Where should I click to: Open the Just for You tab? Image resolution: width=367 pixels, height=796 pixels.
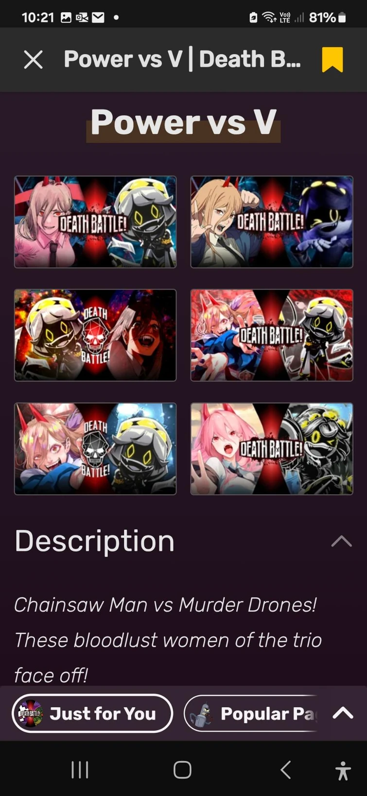pos(92,713)
